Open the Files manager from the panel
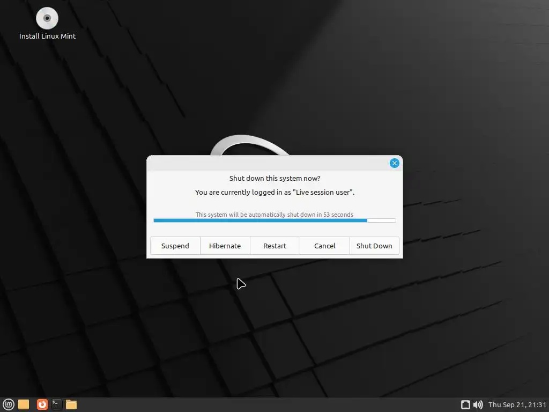This screenshot has height=412, width=549. point(71,404)
